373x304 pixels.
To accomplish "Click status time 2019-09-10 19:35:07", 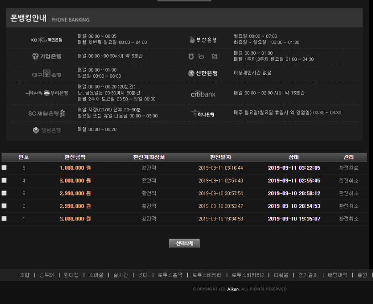I will [294, 219].
